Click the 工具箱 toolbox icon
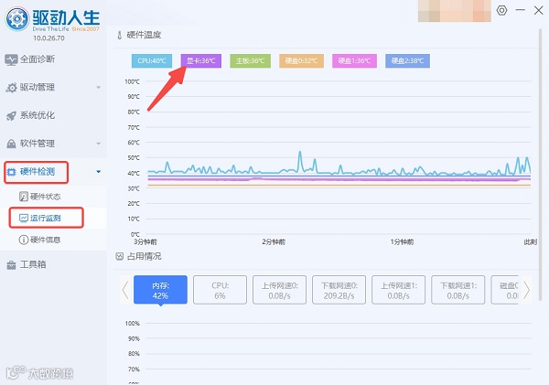This screenshot has height=385, width=549. (x=11, y=265)
